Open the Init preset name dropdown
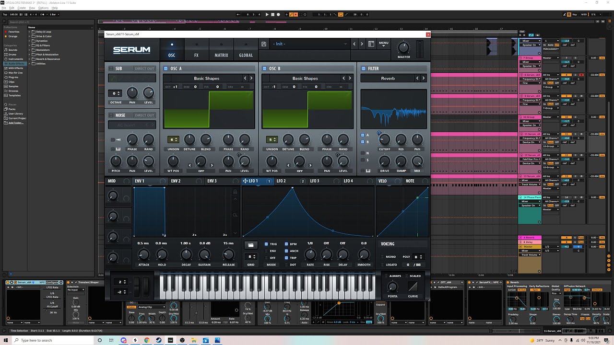This screenshot has width=614, height=345. (x=310, y=44)
